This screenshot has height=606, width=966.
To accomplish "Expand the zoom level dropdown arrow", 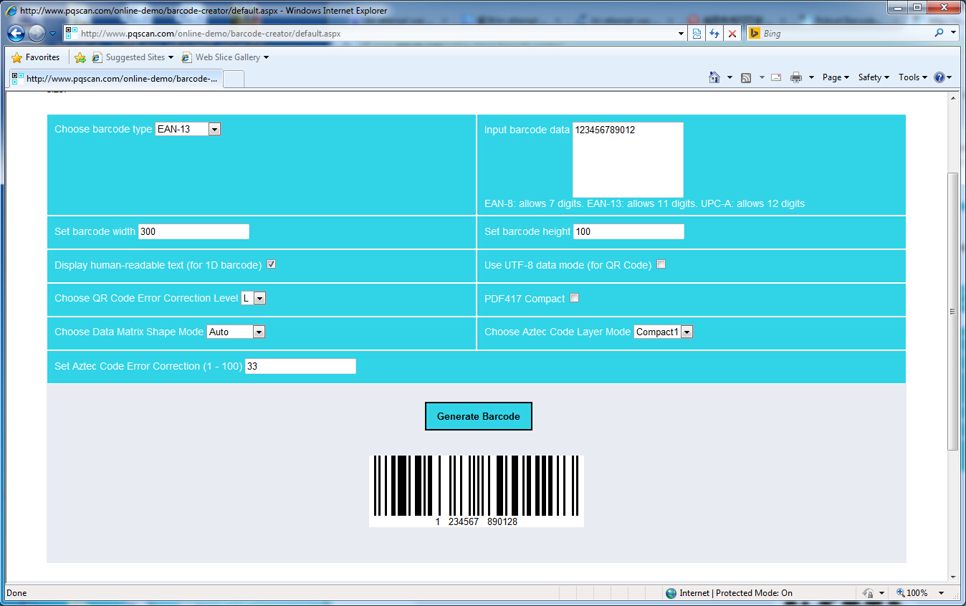I will pyautogui.click(x=941, y=593).
